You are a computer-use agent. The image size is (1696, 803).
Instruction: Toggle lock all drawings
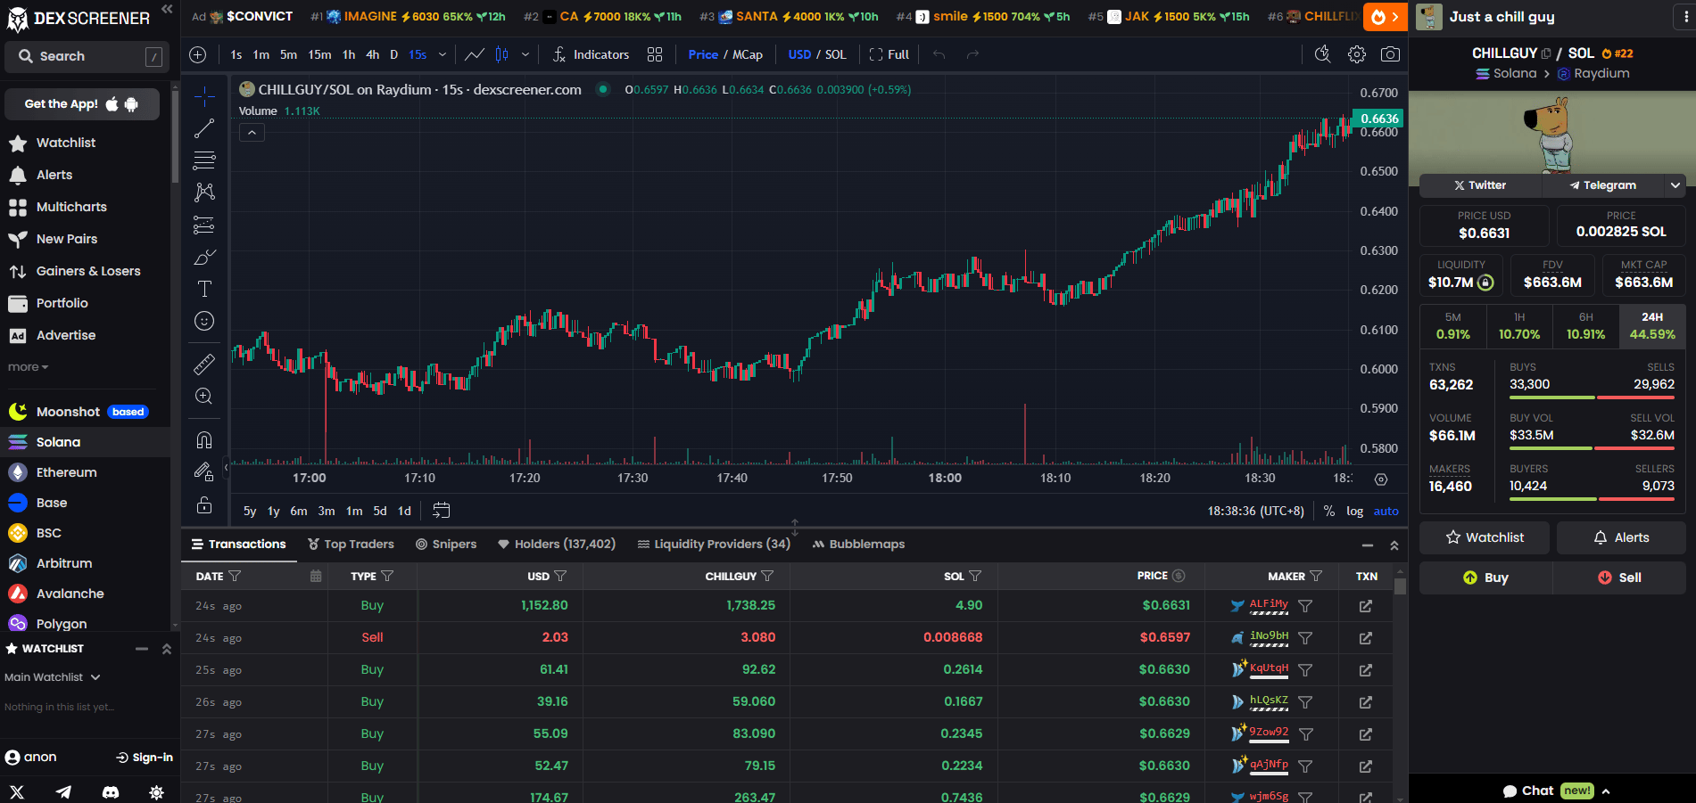204,504
